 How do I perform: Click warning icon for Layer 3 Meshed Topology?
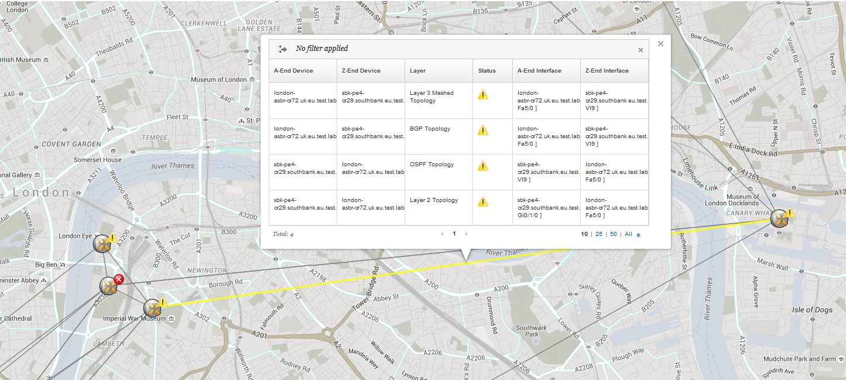click(483, 94)
